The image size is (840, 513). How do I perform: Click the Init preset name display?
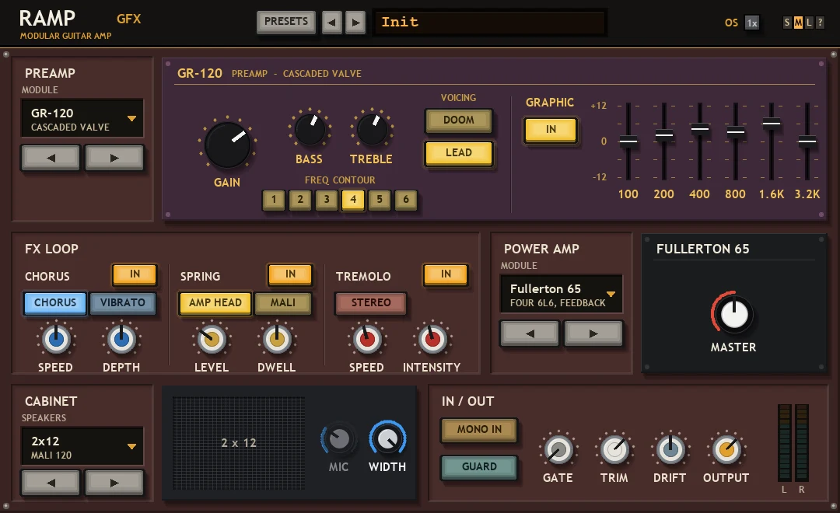490,23
